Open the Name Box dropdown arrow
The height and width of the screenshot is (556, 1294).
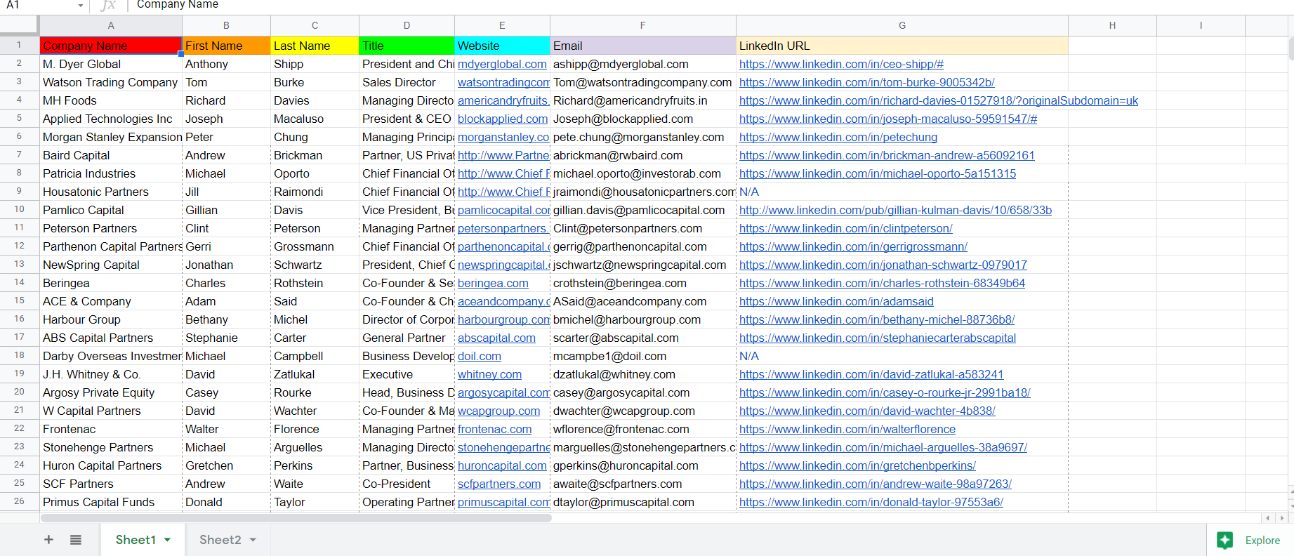pos(80,6)
